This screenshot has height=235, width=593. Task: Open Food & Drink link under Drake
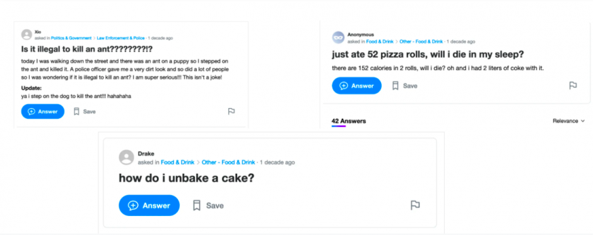pyautogui.click(x=178, y=162)
